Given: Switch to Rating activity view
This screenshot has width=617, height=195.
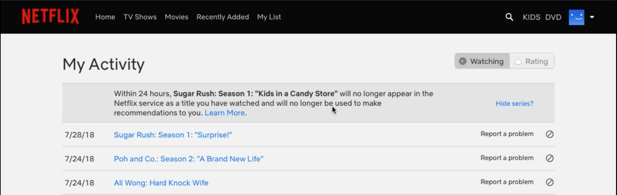Looking at the screenshot, I should pos(532,61).
